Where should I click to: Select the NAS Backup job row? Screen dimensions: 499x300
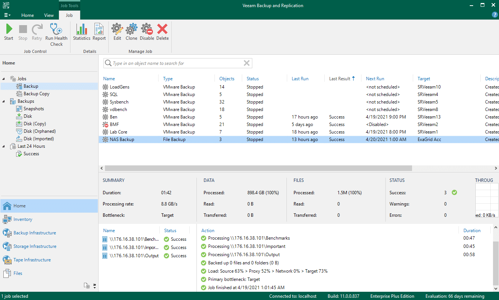pos(298,139)
